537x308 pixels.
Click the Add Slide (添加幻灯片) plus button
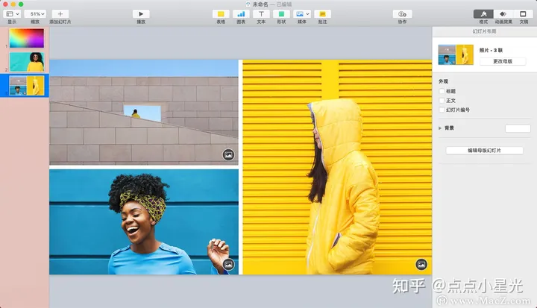60,13
